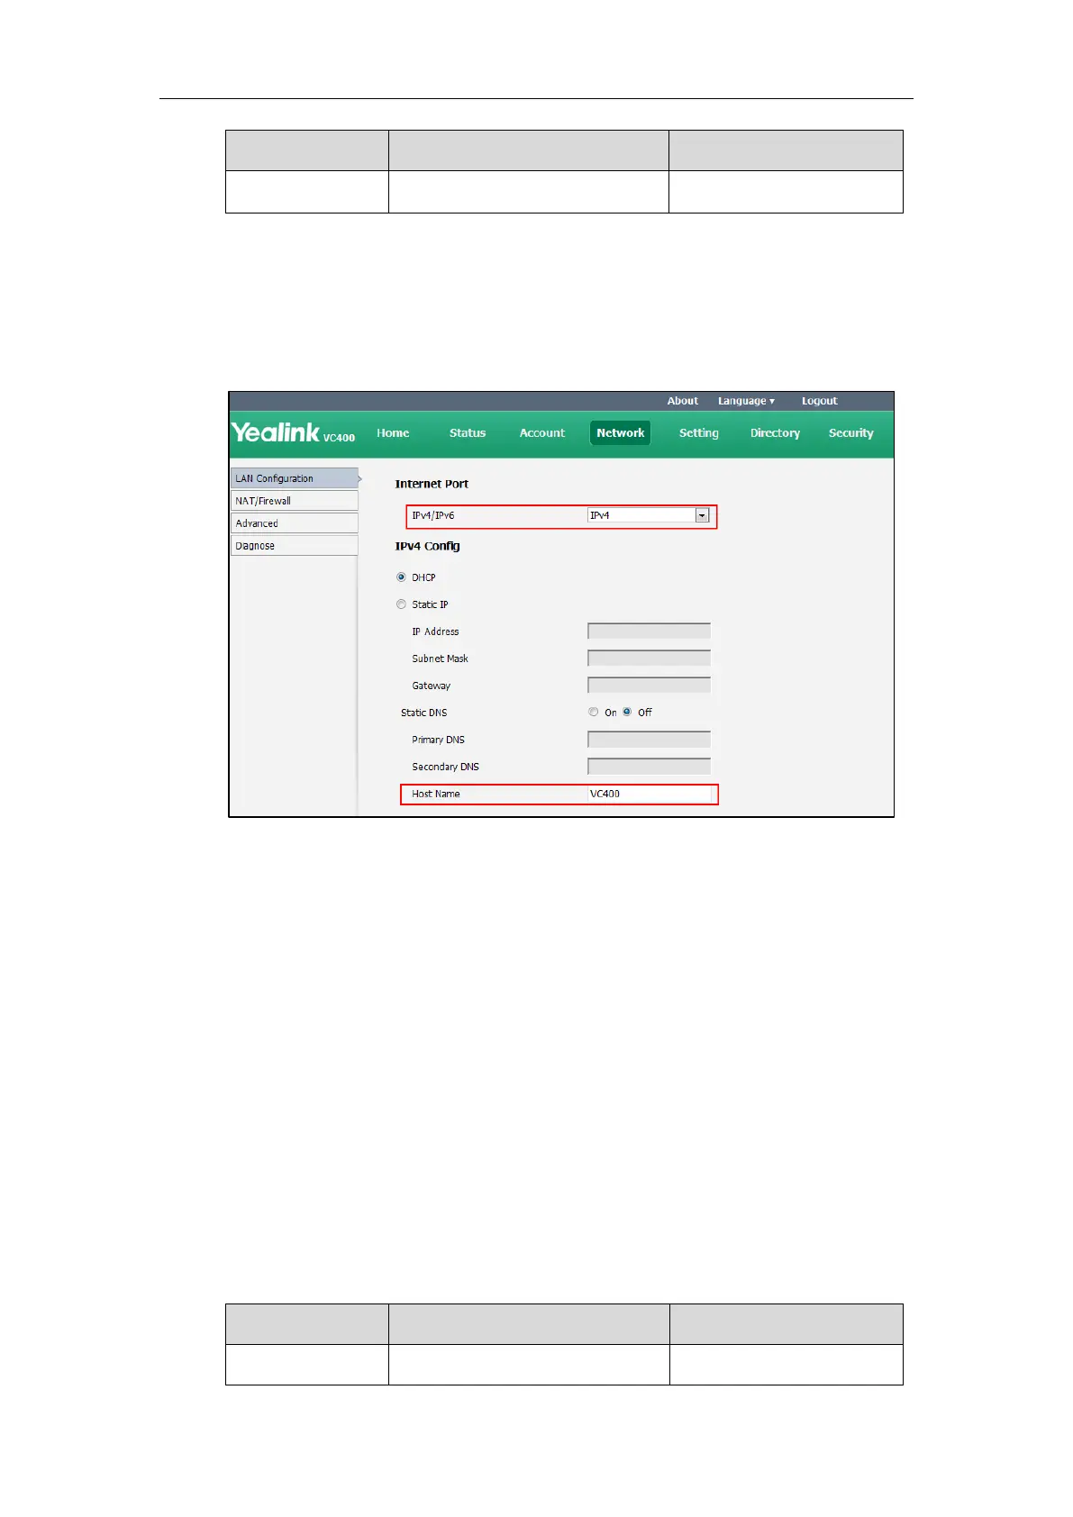Click the IP Address input field
The image size is (1073, 1517).
649,631
